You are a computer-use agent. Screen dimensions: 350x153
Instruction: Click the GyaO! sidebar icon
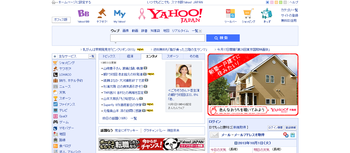coord(55,116)
